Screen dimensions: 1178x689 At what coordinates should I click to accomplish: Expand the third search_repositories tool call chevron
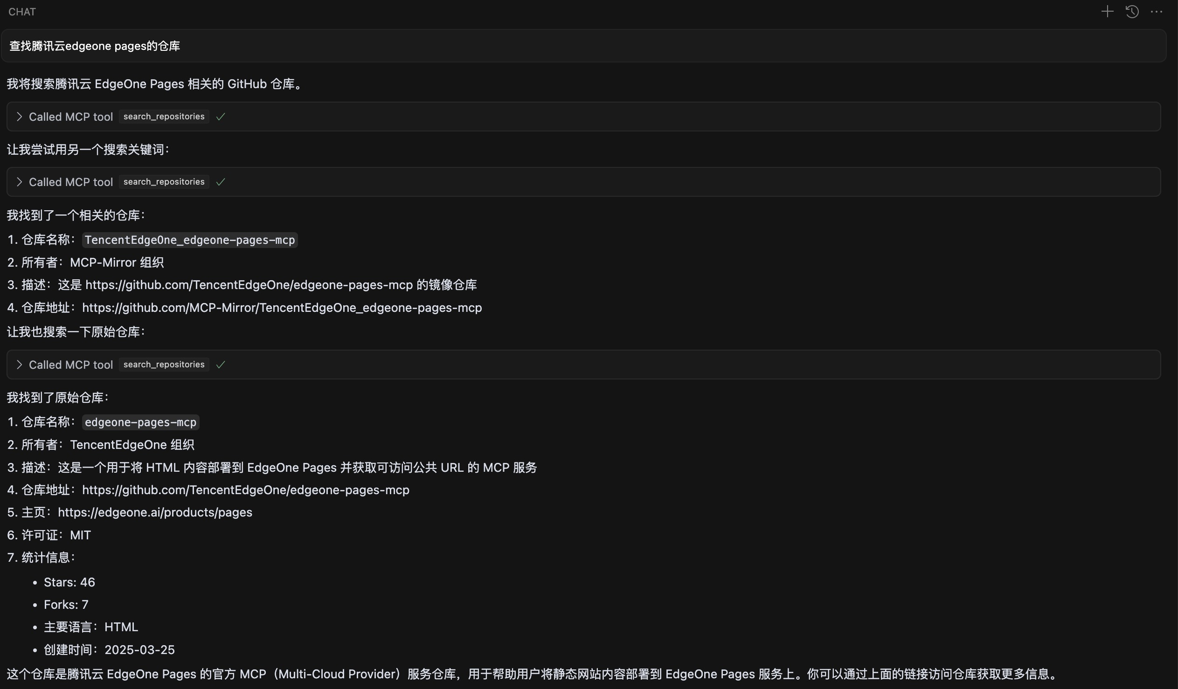tap(19, 365)
